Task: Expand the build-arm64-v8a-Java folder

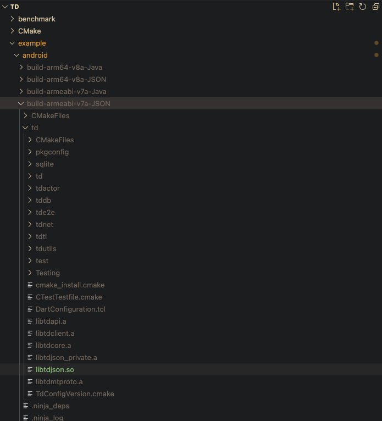Action: (64, 68)
